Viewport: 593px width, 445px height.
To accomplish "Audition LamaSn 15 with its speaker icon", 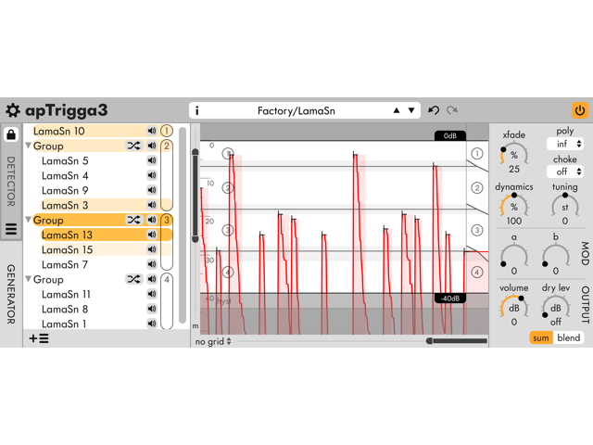I will (152, 249).
